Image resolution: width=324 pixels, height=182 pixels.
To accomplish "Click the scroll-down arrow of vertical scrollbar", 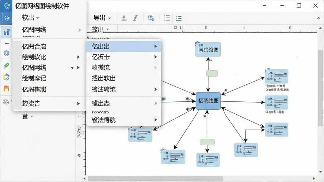I will click(x=320, y=172).
